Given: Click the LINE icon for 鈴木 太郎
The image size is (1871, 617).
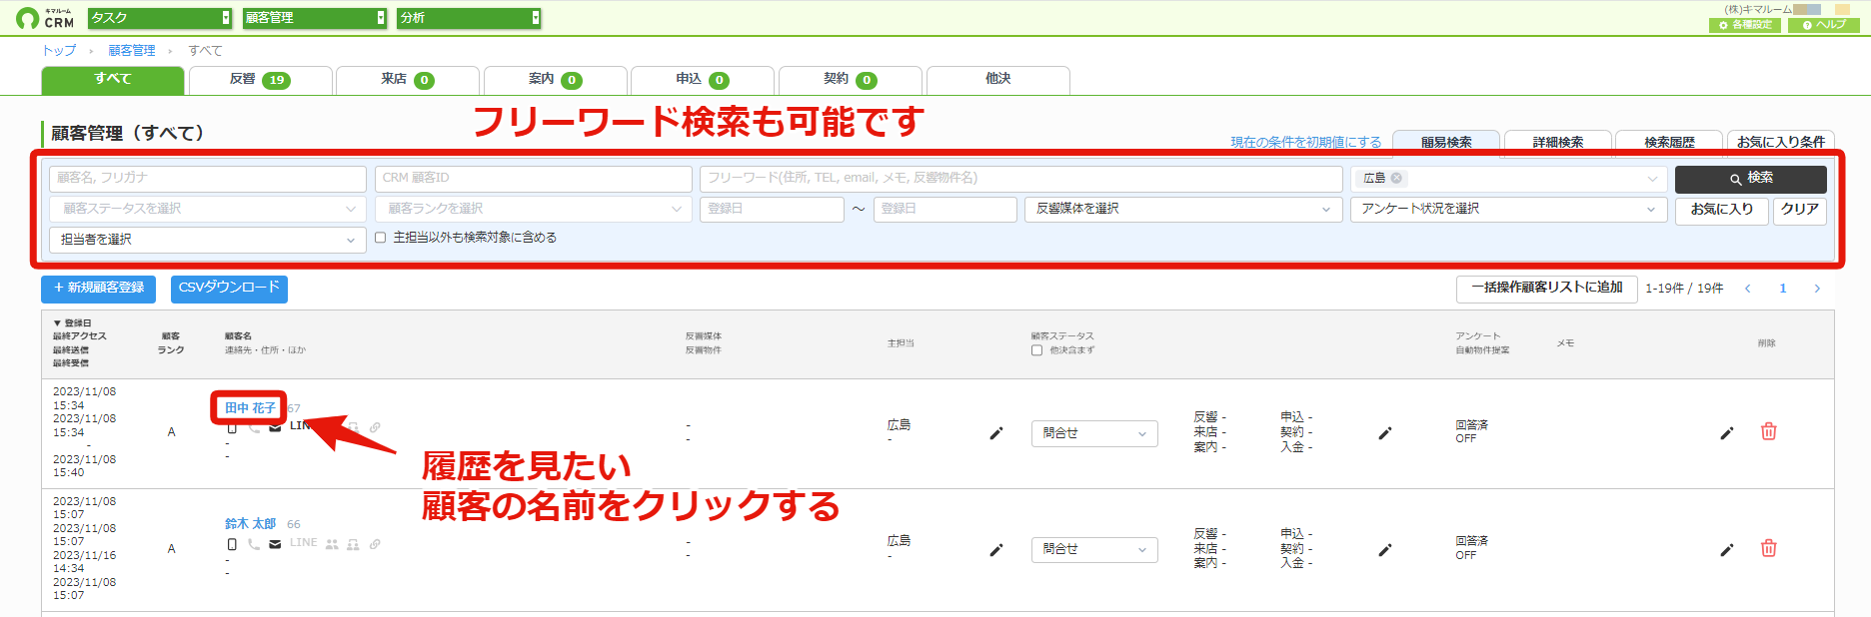Looking at the screenshot, I should coord(304,543).
